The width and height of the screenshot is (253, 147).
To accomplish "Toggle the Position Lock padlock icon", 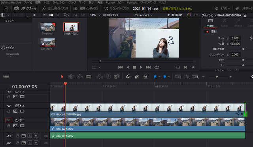I will 145,77.
